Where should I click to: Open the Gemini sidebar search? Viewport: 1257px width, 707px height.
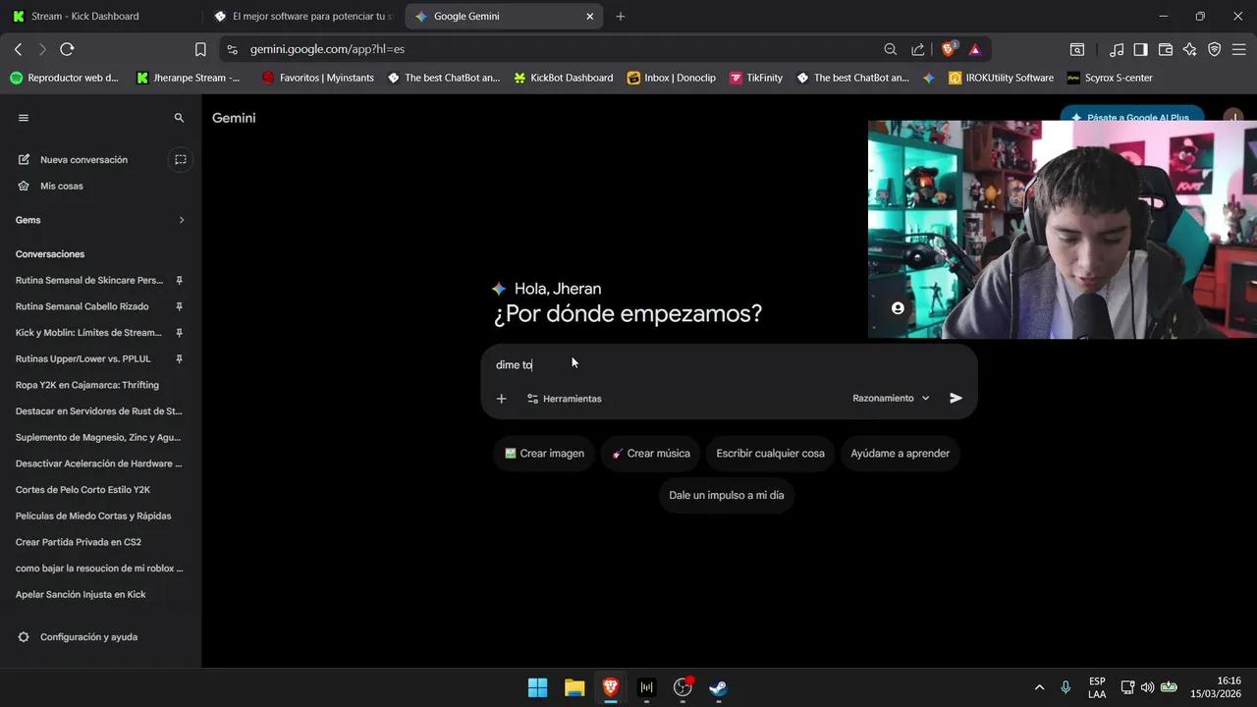[179, 117]
